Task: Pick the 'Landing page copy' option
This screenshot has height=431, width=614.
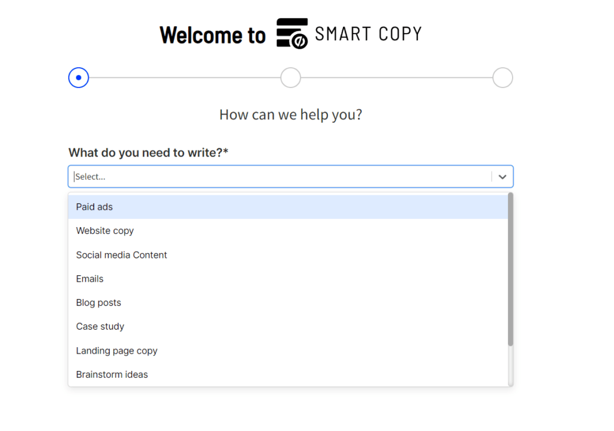Action: (x=288, y=351)
